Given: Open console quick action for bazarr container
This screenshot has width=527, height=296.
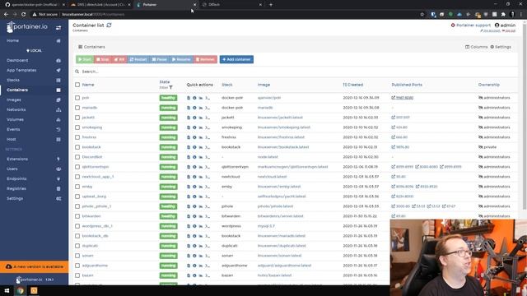Looking at the screenshot, I should 208,275.
